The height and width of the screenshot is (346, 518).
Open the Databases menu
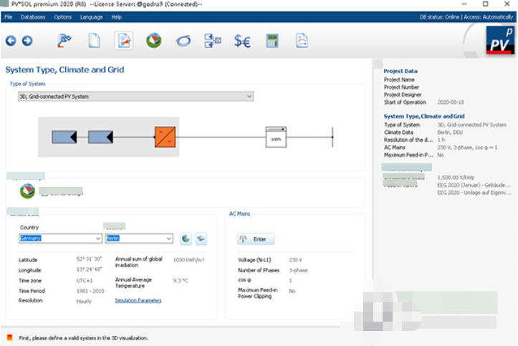[x=32, y=16]
